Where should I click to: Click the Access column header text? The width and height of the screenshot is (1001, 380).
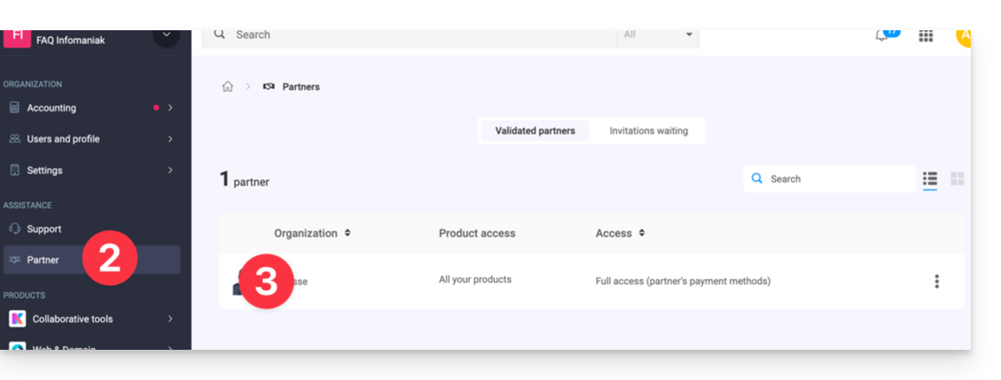coord(613,233)
